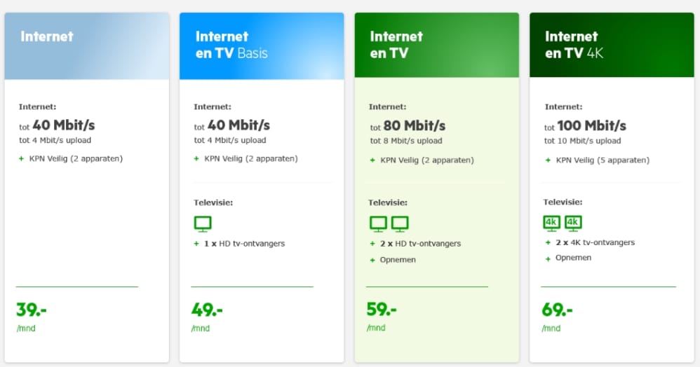Click the plus icon beside 2 x 4K tv-ontvangers
This screenshot has height=367, width=700.
[x=548, y=242]
